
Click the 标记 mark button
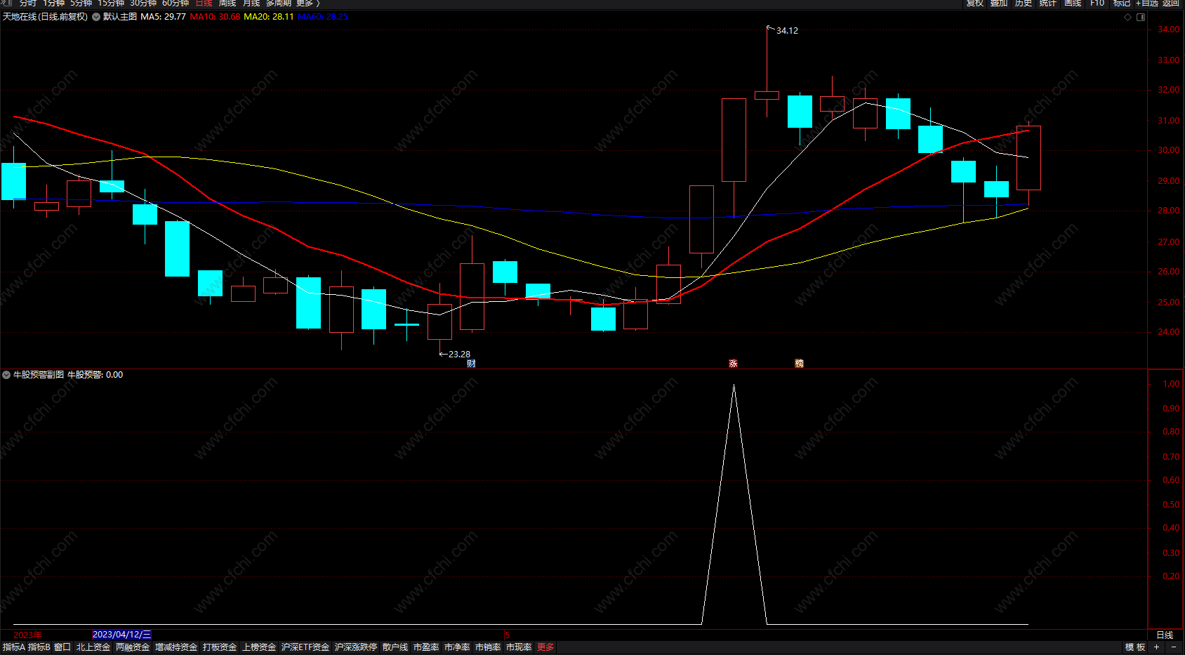click(x=1122, y=4)
